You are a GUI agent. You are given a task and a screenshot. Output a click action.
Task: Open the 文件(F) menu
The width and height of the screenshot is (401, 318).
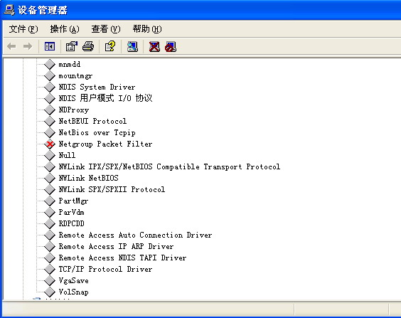(x=23, y=29)
